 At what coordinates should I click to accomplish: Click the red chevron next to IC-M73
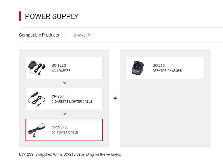click(x=89, y=35)
